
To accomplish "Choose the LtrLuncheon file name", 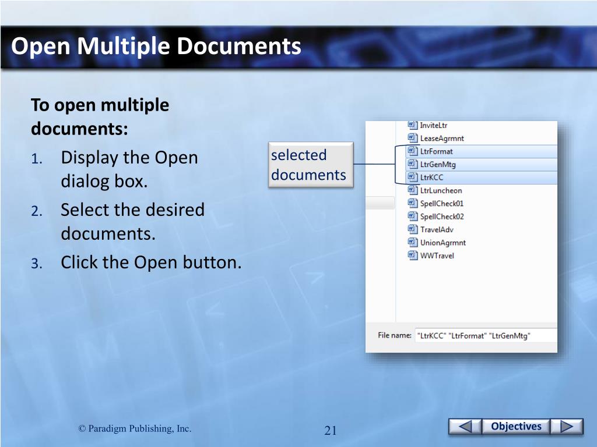I will point(441,190).
